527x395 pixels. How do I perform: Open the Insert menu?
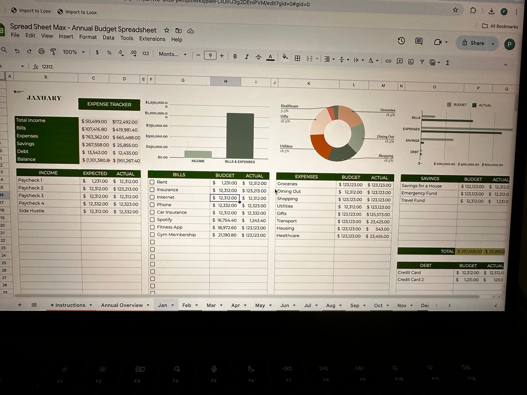point(66,36)
